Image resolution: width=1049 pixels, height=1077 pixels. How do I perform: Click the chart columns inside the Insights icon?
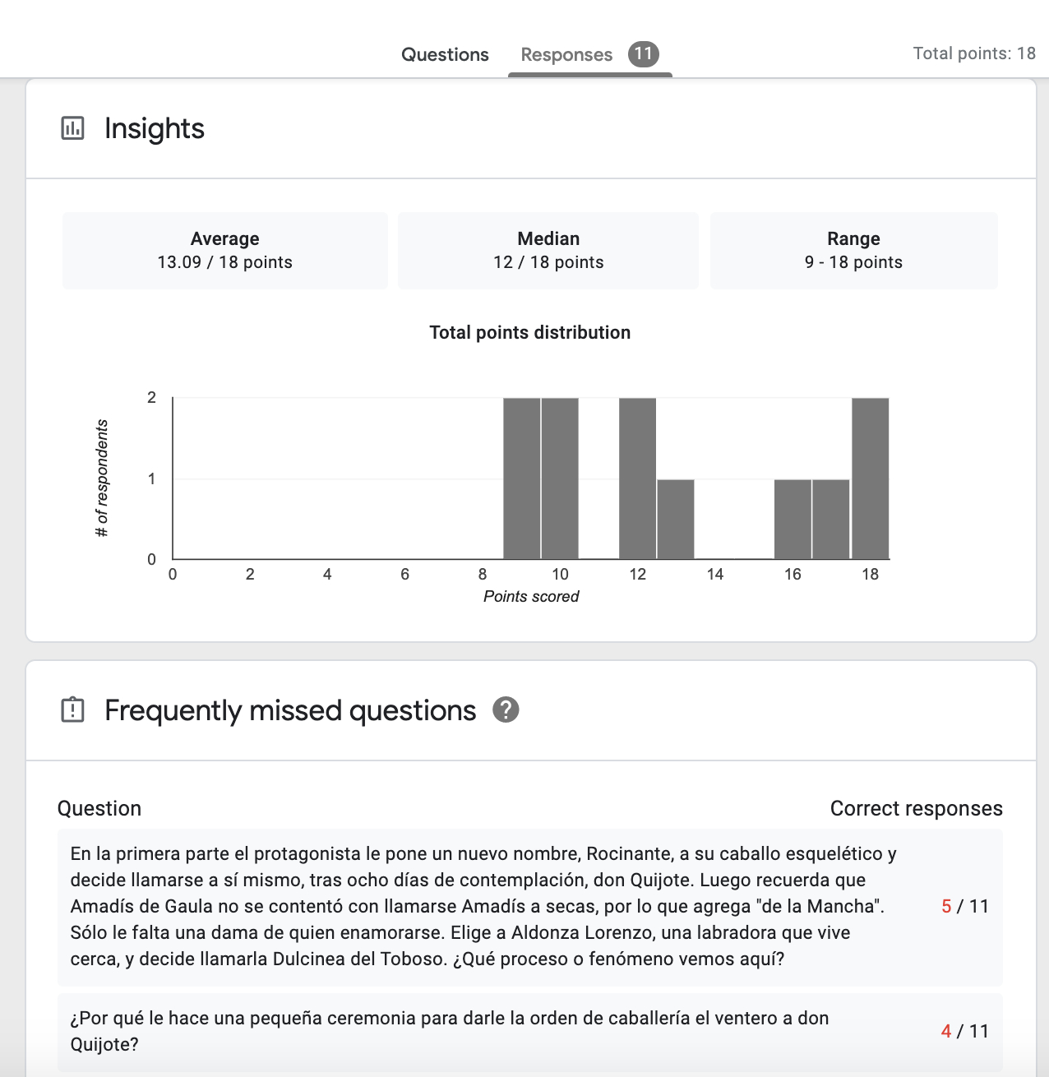pos(73,130)
